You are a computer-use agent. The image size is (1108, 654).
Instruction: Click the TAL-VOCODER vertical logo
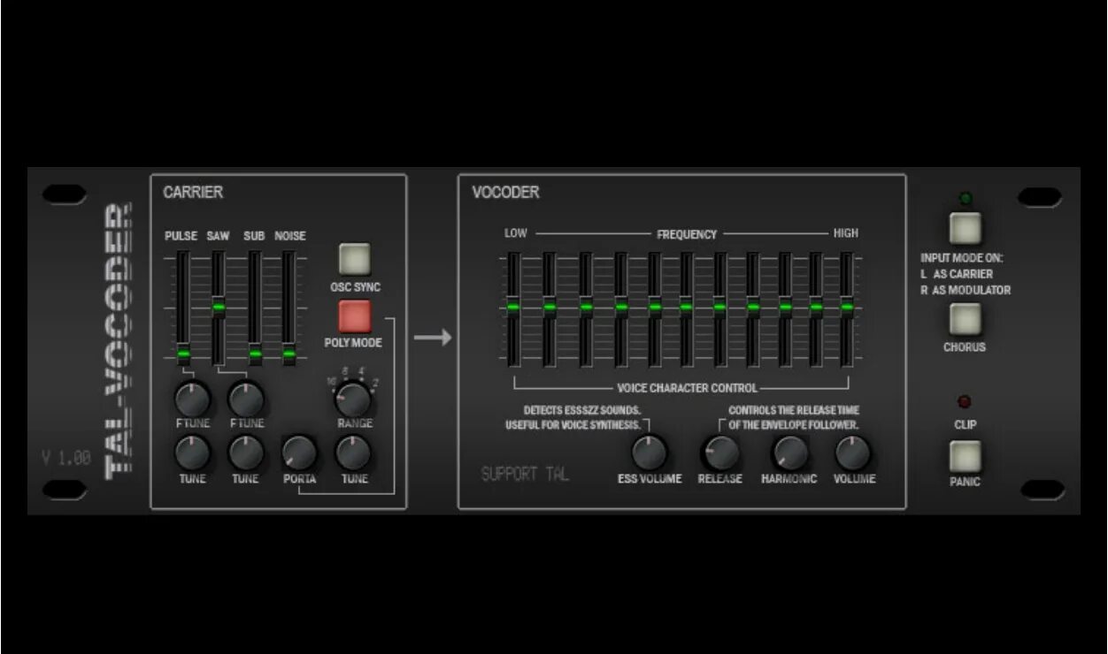tap(119, 342)
